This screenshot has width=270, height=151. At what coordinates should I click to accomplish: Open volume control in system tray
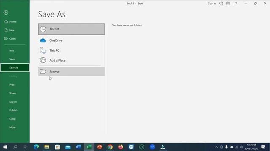(241, 147)
